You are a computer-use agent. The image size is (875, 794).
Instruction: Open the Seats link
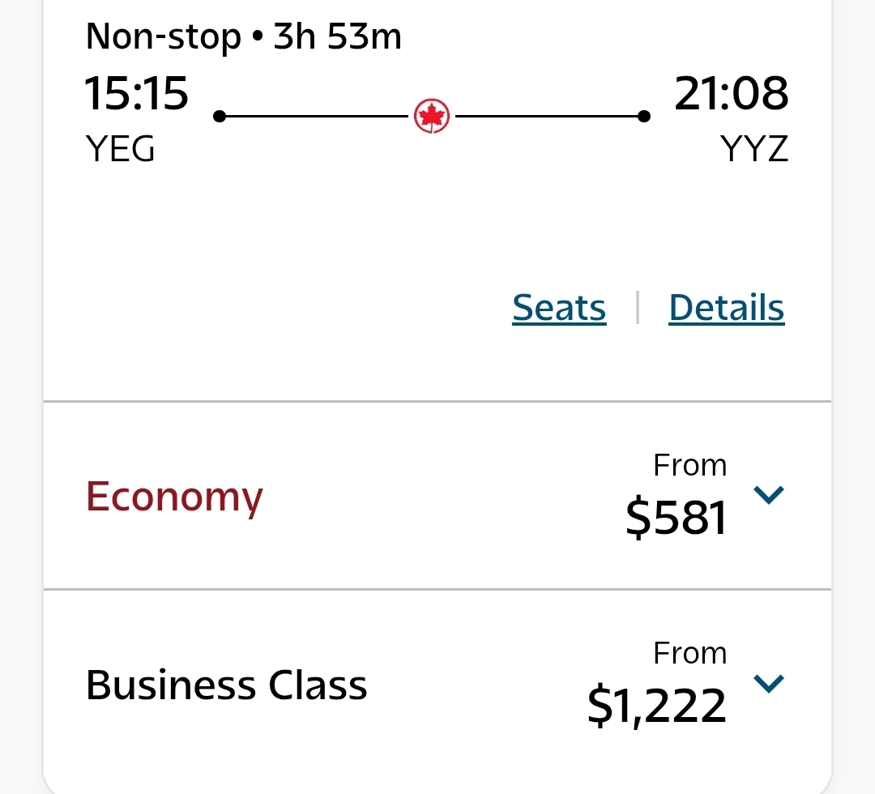pos(559,308)
